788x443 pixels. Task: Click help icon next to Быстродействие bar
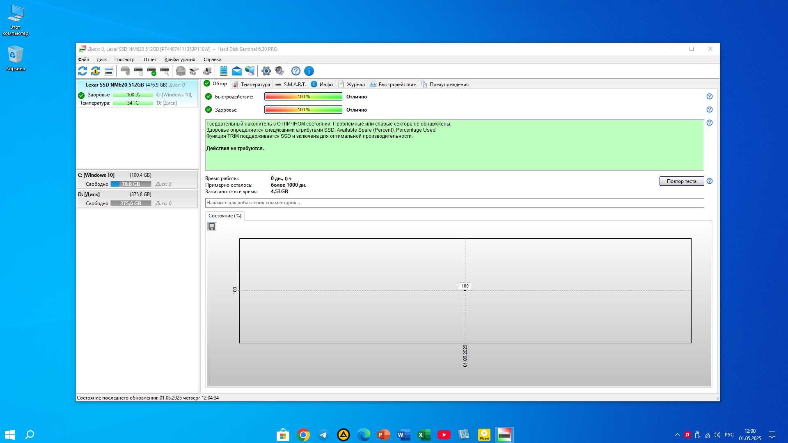(710, 97)
